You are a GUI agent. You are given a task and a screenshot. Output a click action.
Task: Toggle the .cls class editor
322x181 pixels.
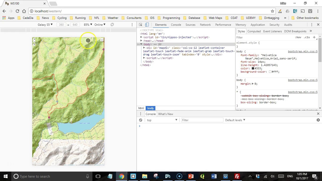(307, 37)
